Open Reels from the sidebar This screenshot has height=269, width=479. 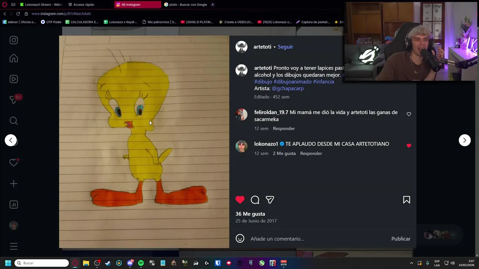coord(14,79)
